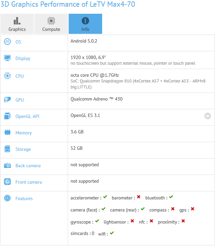215x246 pixels.
Task: Click the Display monitor icon
Action: coord(7,58)
